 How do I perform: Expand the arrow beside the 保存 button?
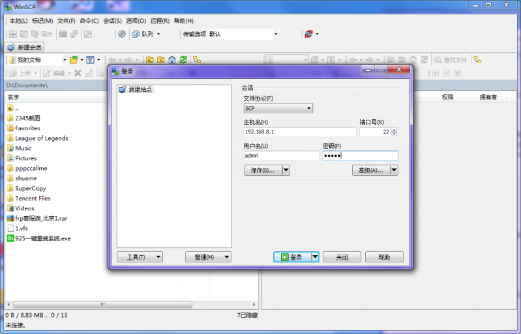tap(286, 170)
